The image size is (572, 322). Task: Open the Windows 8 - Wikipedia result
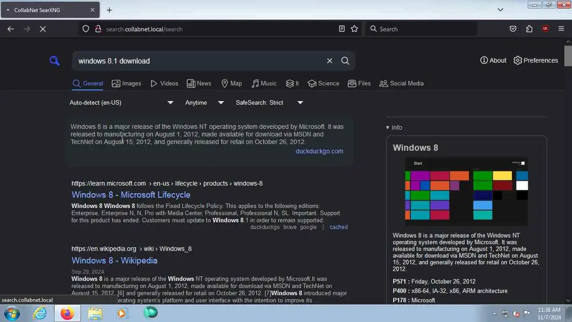114,261
